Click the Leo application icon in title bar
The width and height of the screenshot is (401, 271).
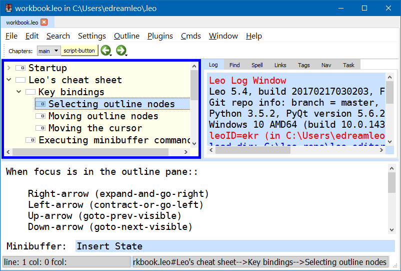[8, 8]
